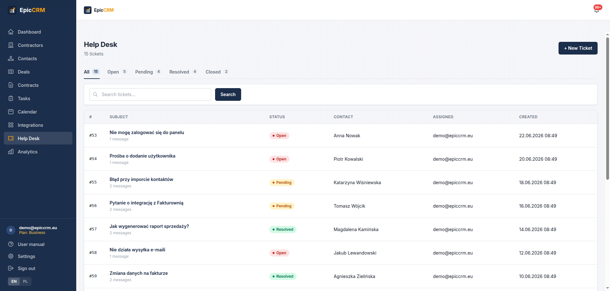Click the Settings gear icon
610x291 pixels.
(x=11, y=256)
